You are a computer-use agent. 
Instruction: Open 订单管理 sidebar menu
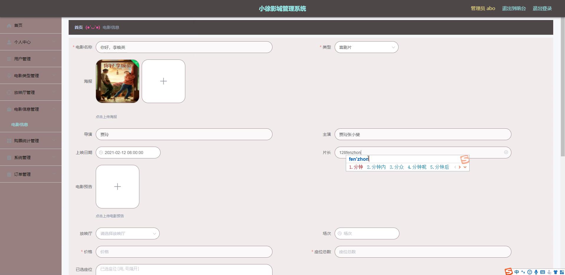click(31, 174)
